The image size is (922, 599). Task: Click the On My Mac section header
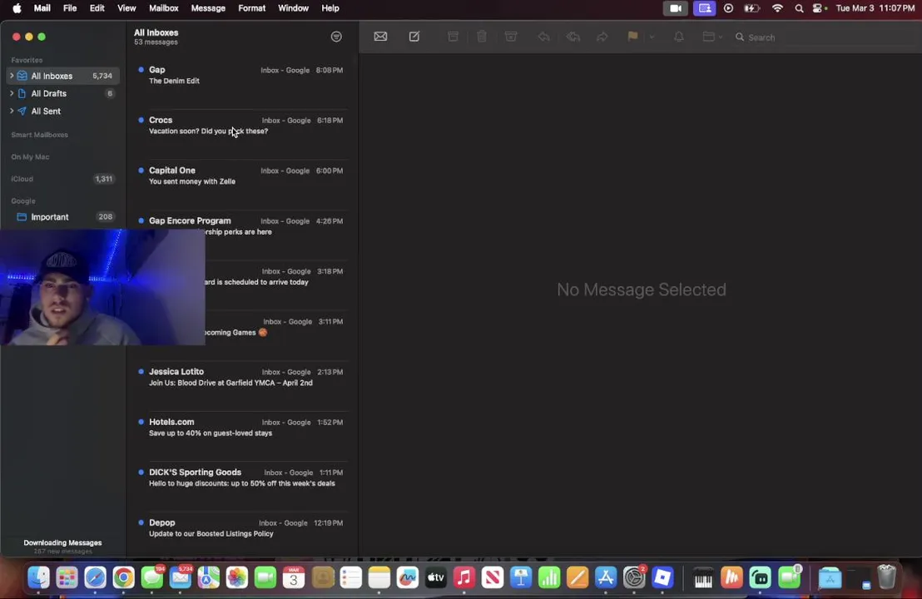coord(30,157)
